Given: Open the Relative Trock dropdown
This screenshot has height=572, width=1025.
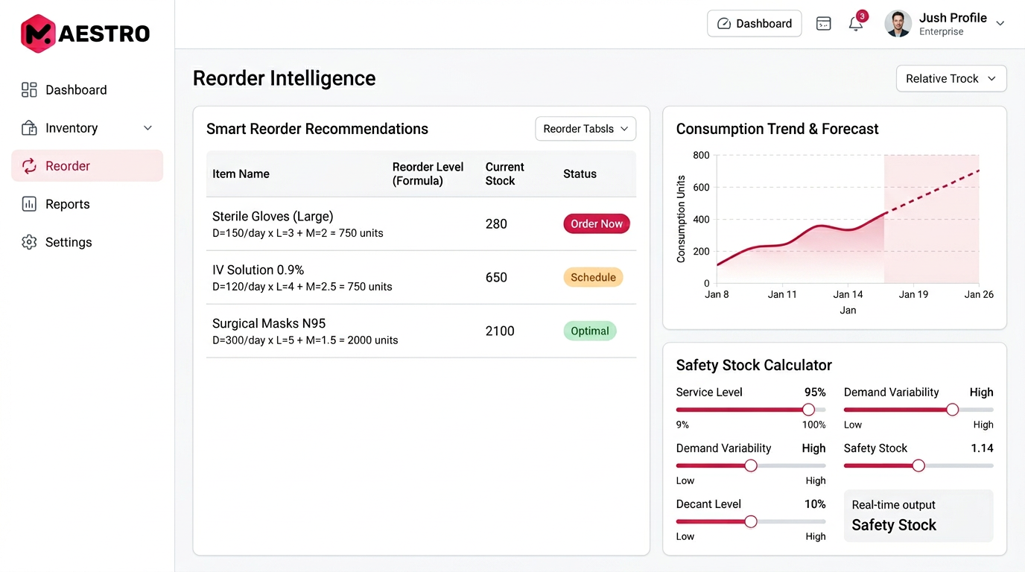Looking at the screenshot, I should 951,79.
